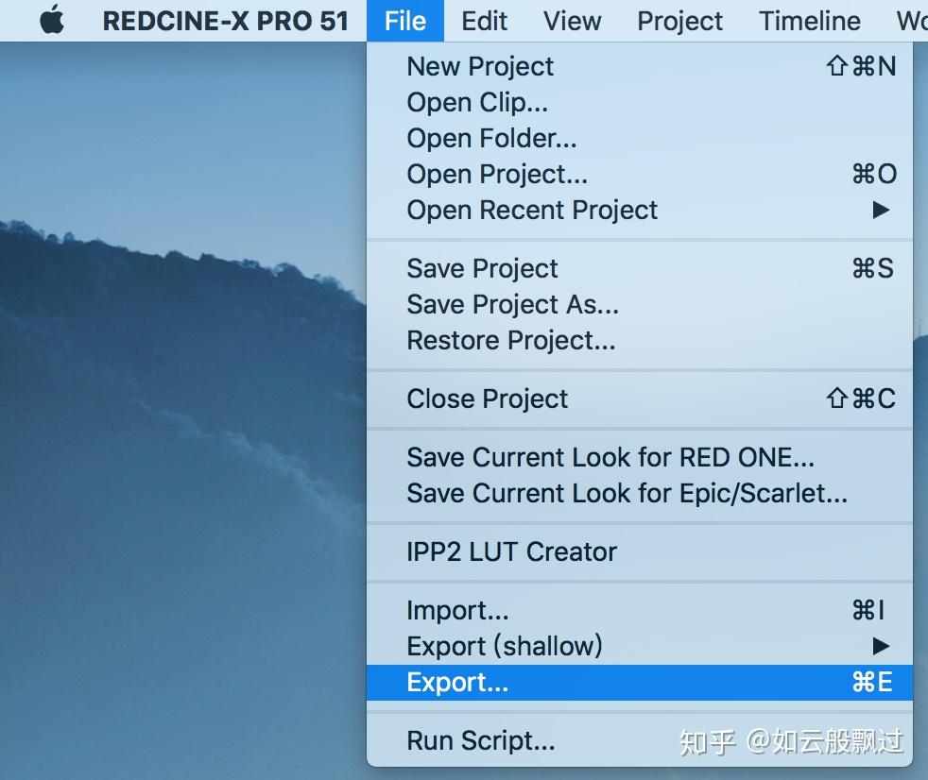Click the REDCINE-X PRO 51 app menu
The width and height of the screenshot is (928, 780).
(x=225, y=21)
